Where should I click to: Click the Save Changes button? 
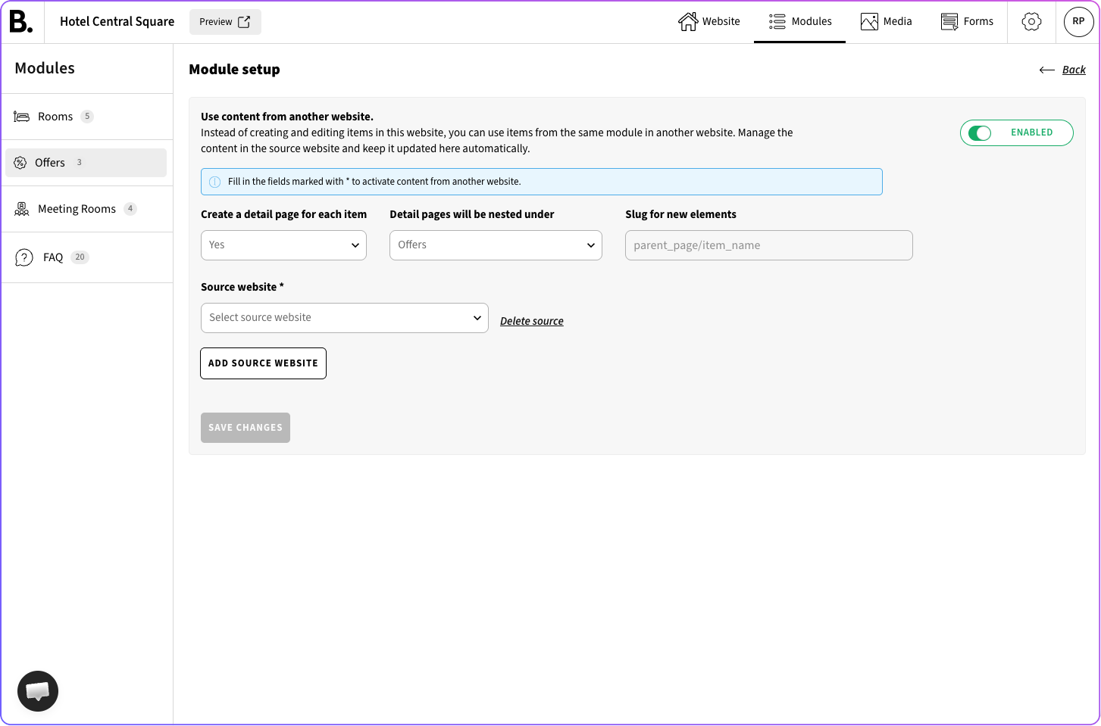click(246, 428)
